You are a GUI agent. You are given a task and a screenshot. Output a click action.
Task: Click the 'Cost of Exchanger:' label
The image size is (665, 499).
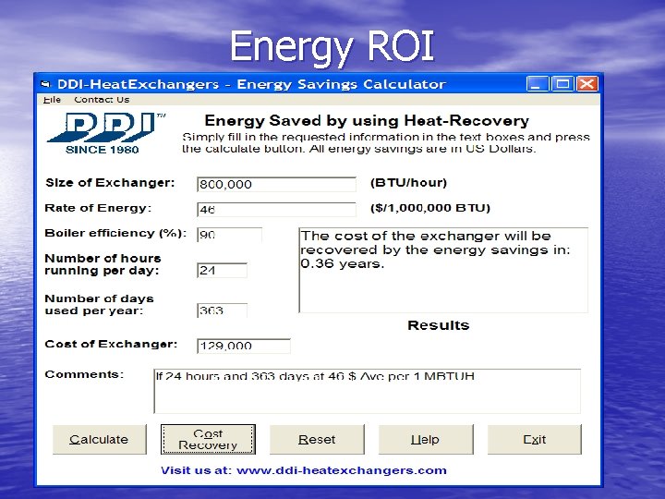coord(111,344)
